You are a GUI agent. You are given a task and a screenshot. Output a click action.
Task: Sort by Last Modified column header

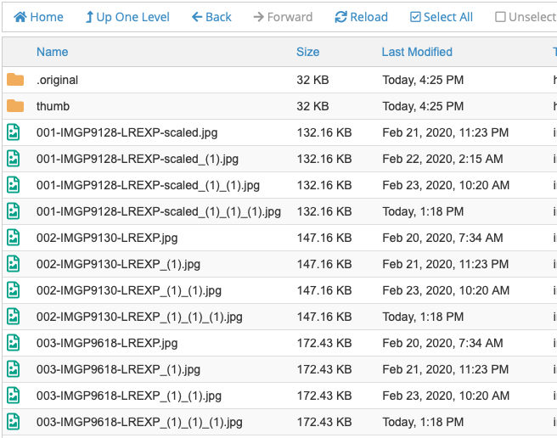417,52
